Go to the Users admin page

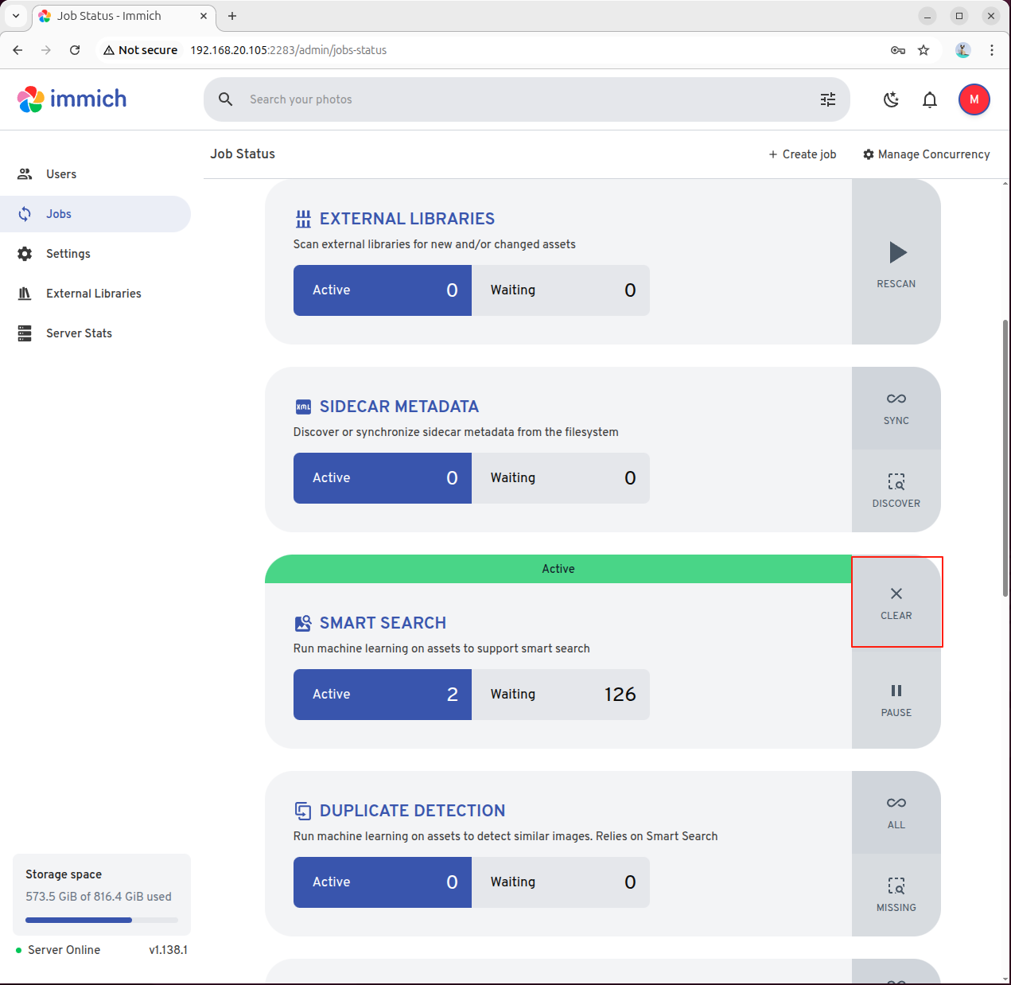pyautogui.click(x=61, y=174)
